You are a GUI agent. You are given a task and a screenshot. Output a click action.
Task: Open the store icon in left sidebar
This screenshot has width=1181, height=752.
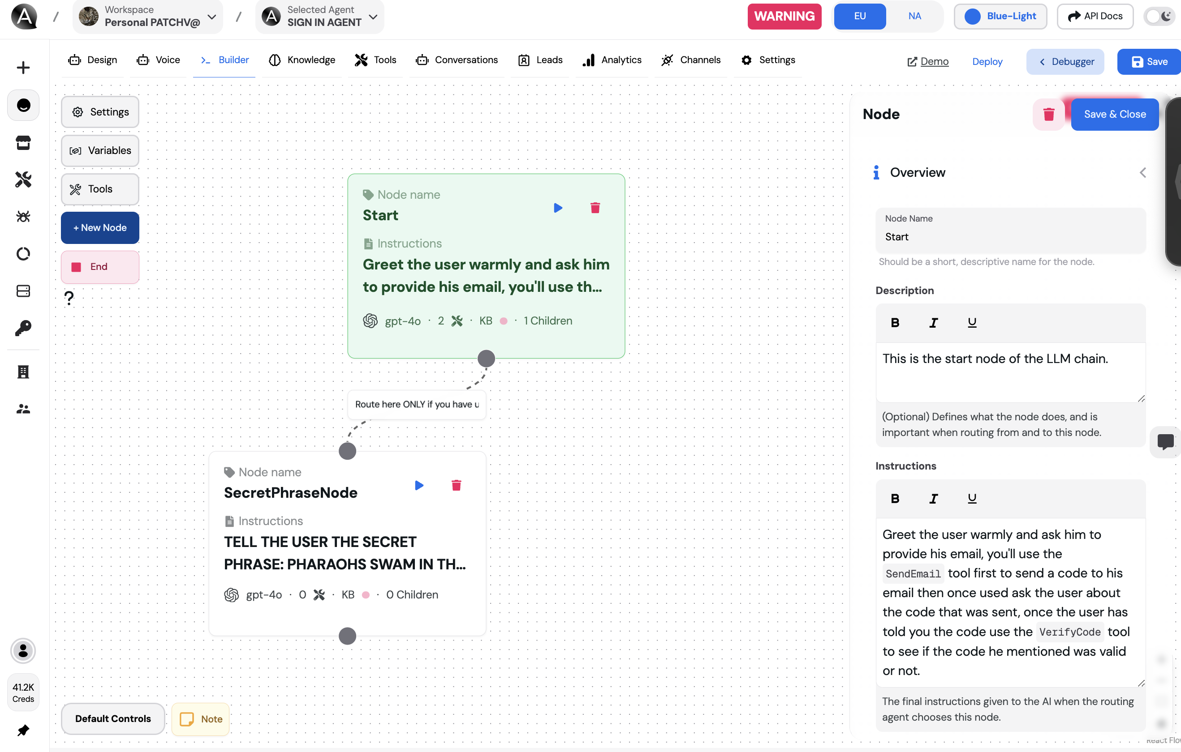click(x=23, y=142)
